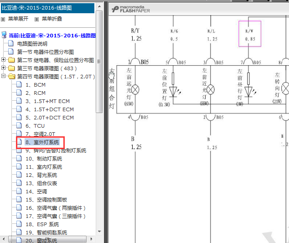Click page icon beside 12、背光系统

click(19, 175)
